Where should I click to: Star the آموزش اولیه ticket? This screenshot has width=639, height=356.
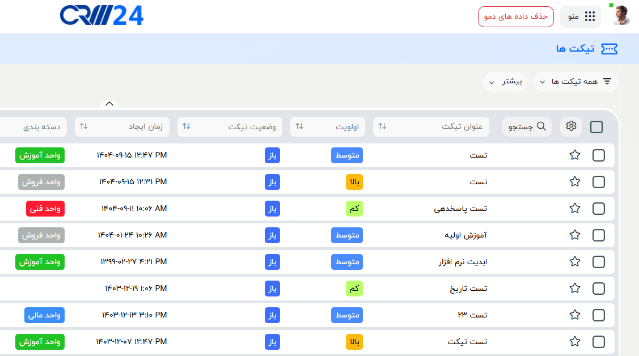pos(575,235)
